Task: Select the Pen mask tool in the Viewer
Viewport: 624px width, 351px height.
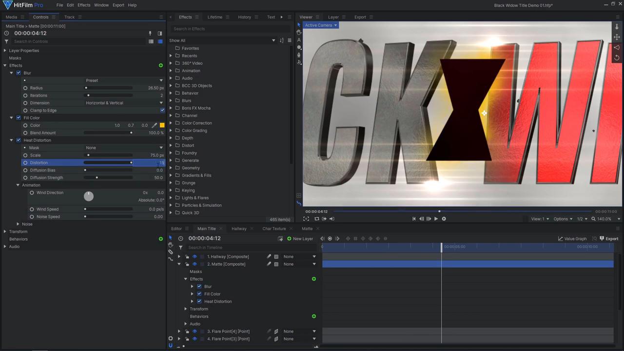Action: tap(299, 55)
